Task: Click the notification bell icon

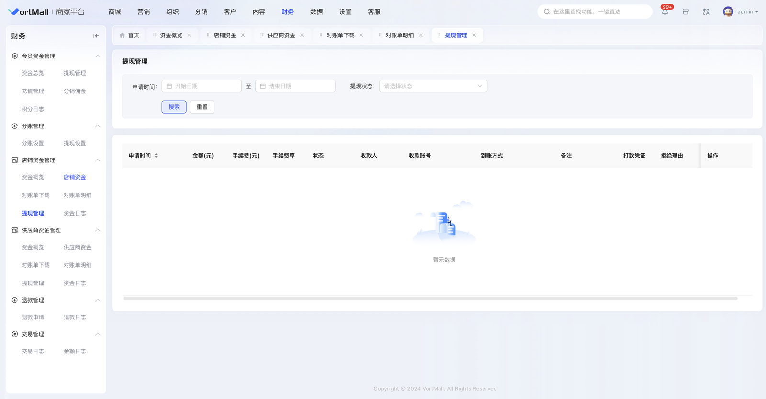Action: pyautogui.click(x=665, y=12)
